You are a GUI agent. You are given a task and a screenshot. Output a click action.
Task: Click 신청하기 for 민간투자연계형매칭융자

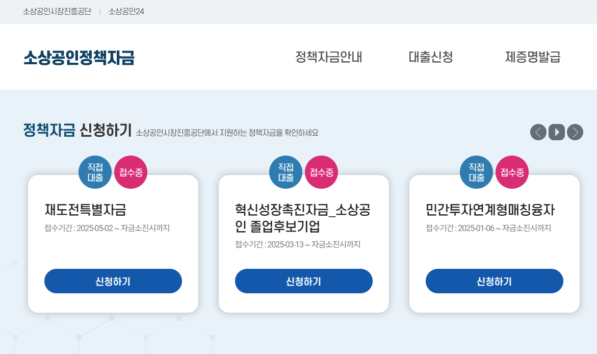point(494,281)
